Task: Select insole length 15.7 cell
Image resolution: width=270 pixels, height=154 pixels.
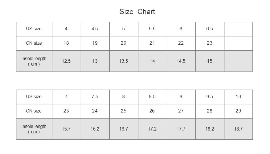Action: 66,129
